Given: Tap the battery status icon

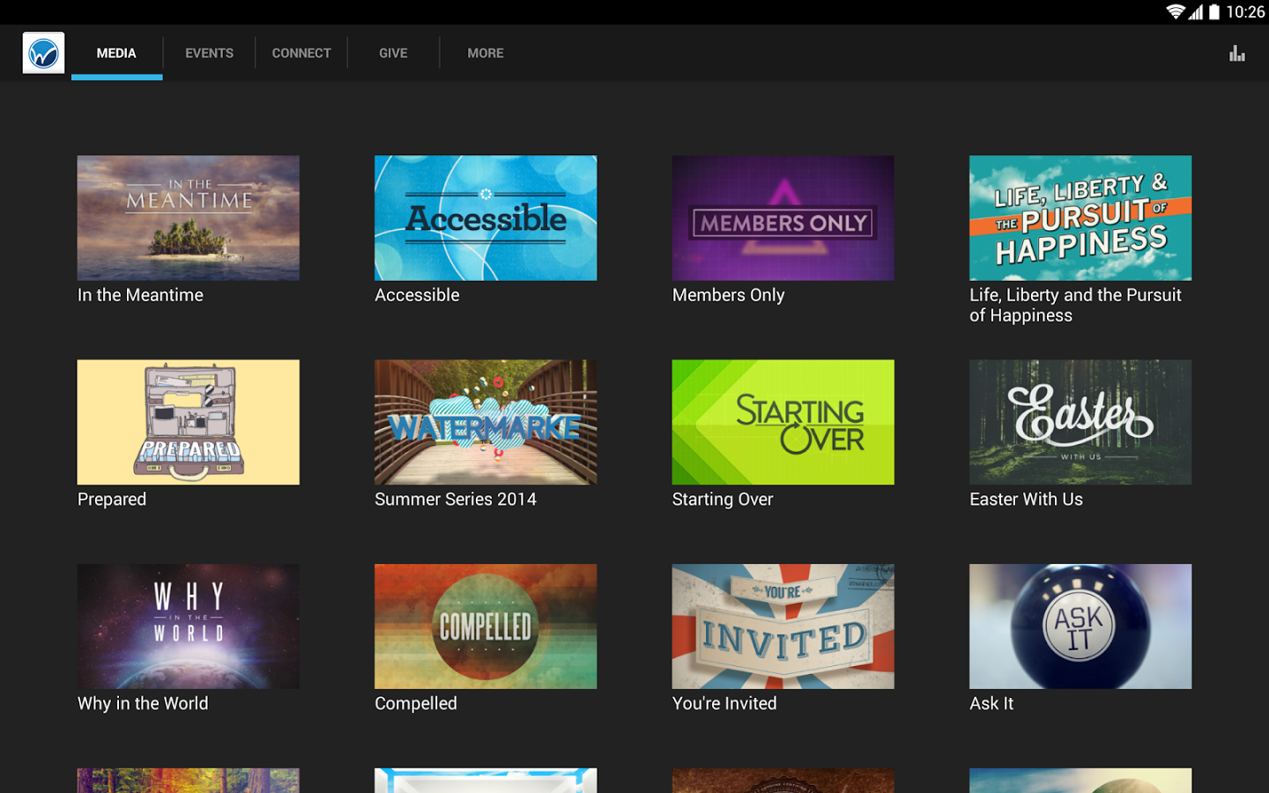Looking at the screenshot, I should [1214, 11].
